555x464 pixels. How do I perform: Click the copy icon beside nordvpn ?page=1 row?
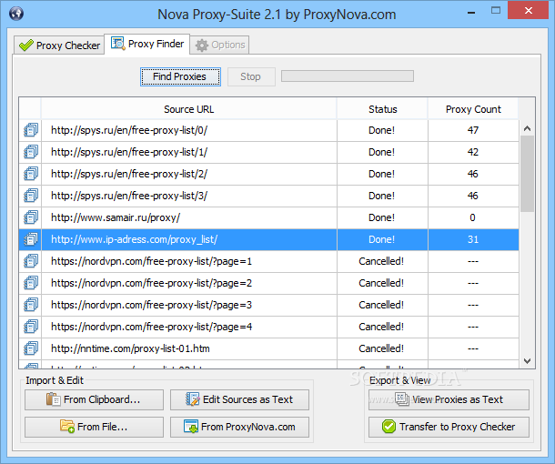click(x=31, y=261)
